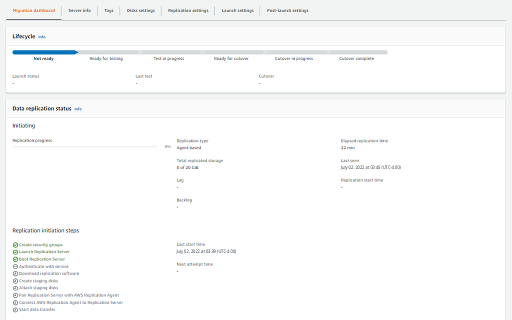Click the Not ready stage label
Viewport: 512px width, 320px height.
[x=43, y=58]
